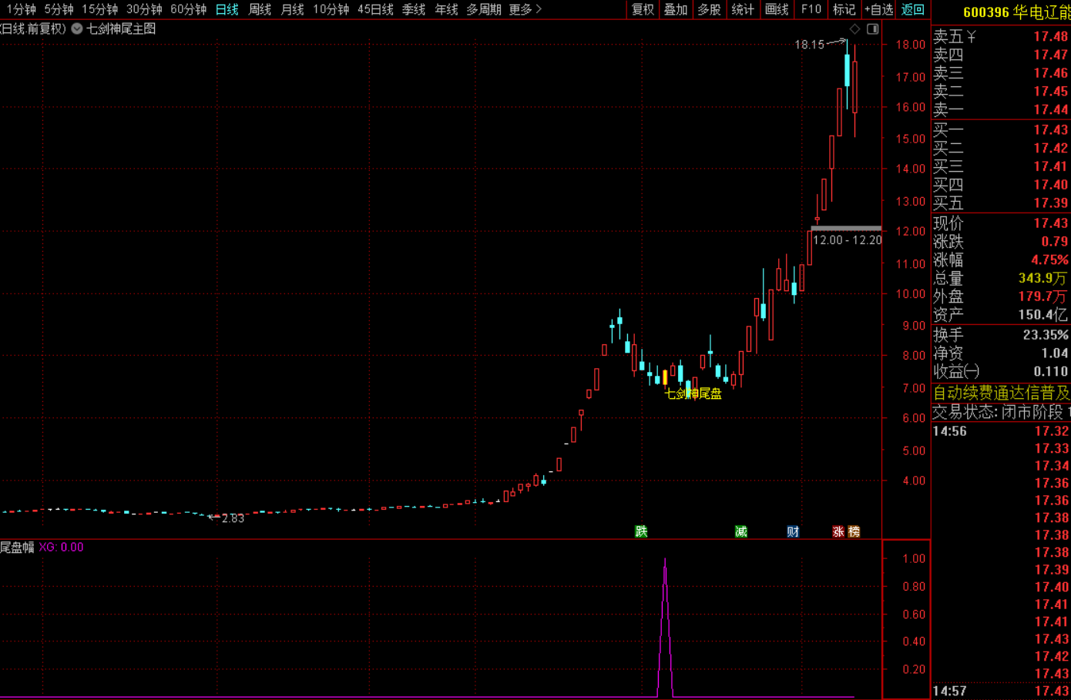This screenshot has height=700, width=1071.
Task: Toggle 叠加 overlay mode
Action: [x=676, y=9]
